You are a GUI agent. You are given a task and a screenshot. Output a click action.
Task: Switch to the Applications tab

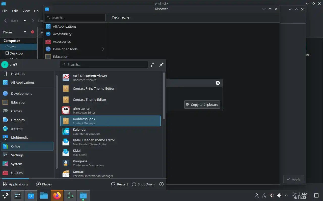click(x=15, y=184)
